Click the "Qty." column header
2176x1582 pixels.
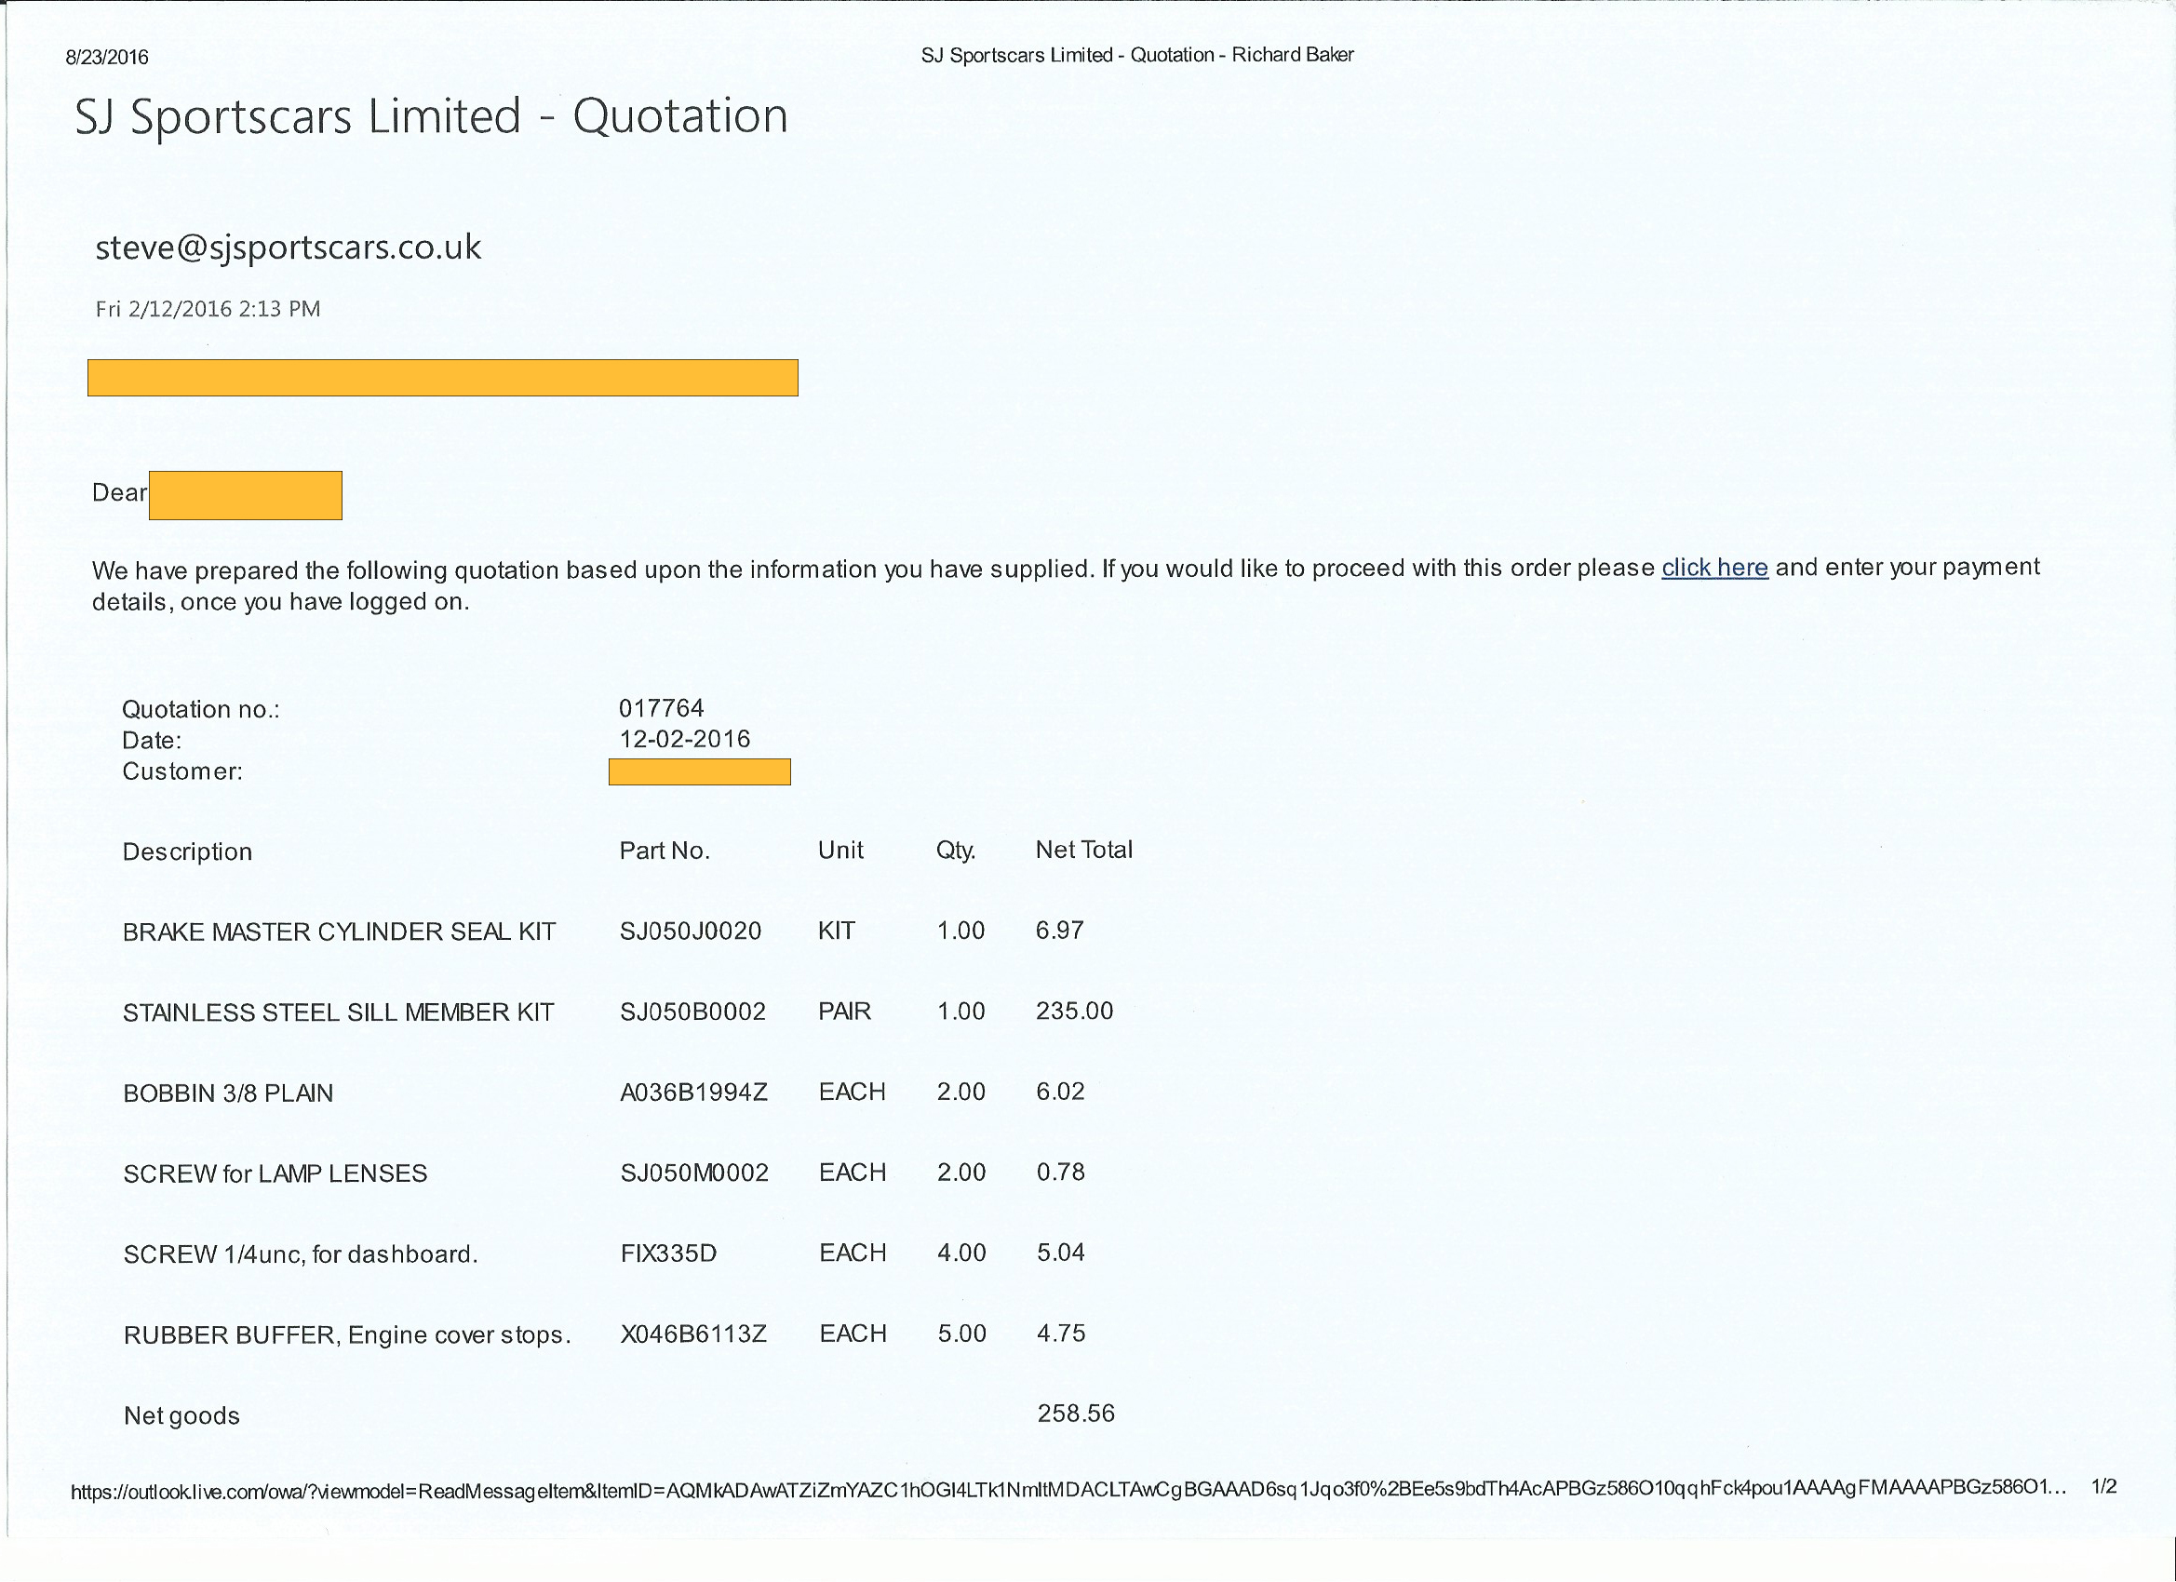pos(956,850)
